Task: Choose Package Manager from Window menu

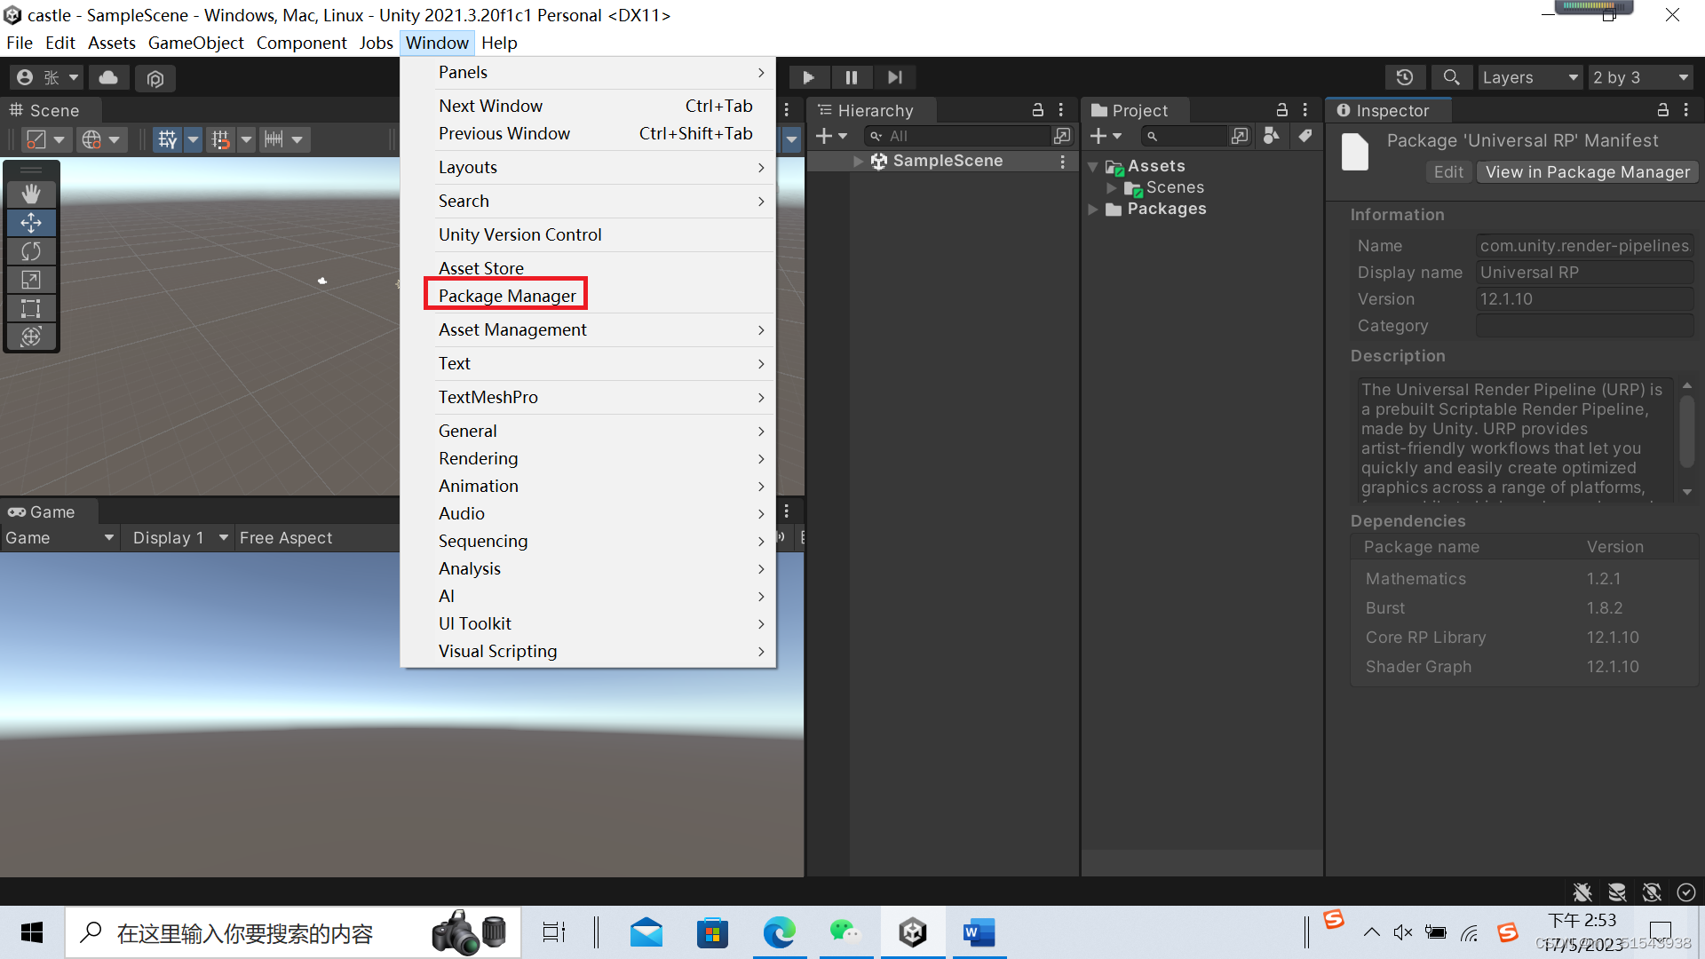Action: (x=506, y=296)
